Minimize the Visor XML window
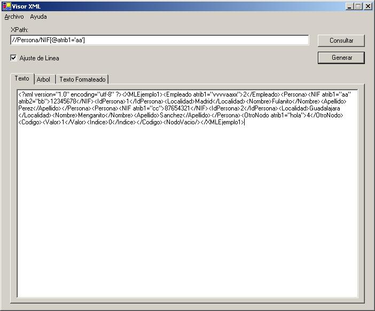375x311 pixels. 349,6
